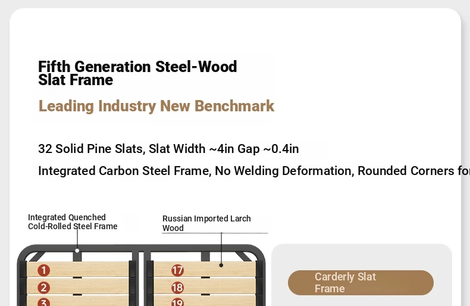Click the red number 3 slat marker
Image resolution: width=470 pixels, height=306 pixels.
[x=44, y=302]
